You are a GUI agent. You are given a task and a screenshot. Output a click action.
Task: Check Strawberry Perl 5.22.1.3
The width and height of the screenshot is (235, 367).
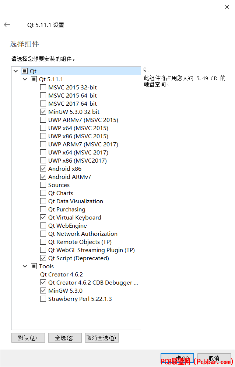click(x=43, y=299)
